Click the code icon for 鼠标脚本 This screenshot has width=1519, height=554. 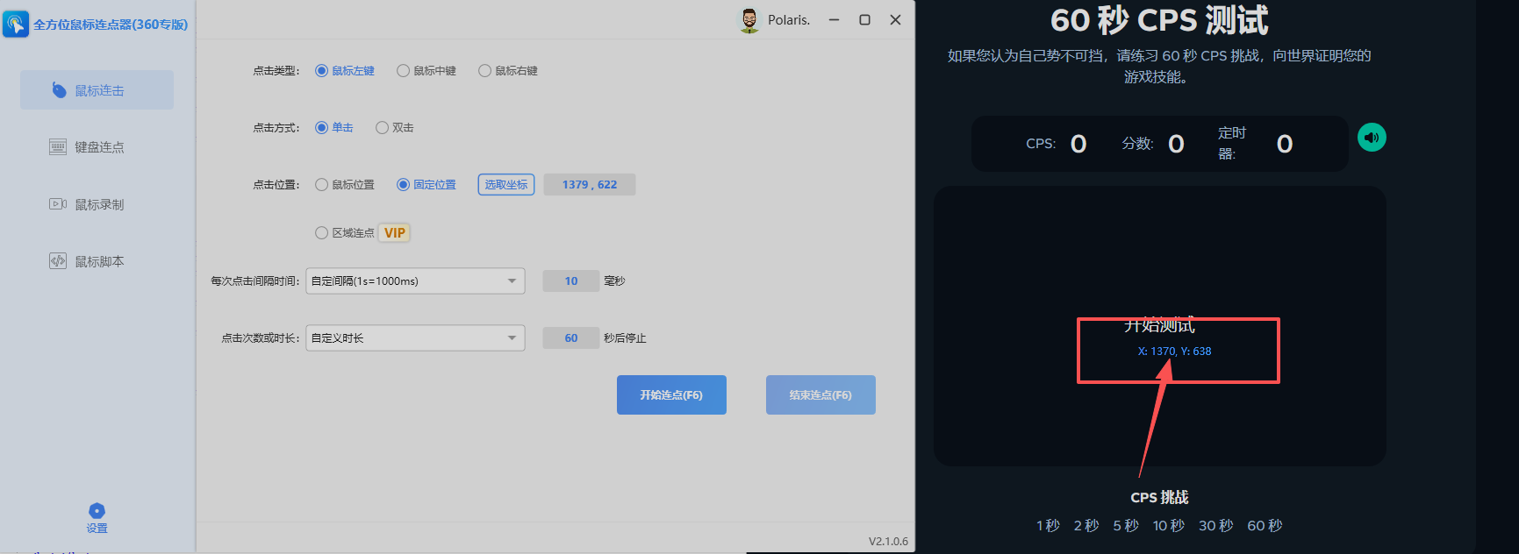58,261
